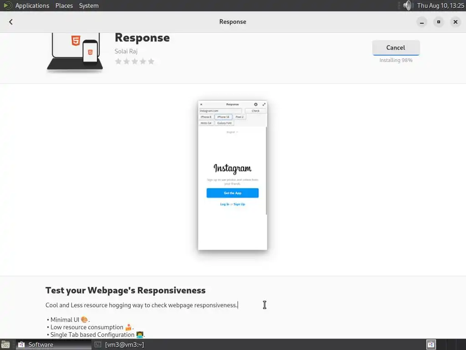Screen dimensions: 466x350
Task: Click the Installing 98% status text
Action: [x=396, y=60]
